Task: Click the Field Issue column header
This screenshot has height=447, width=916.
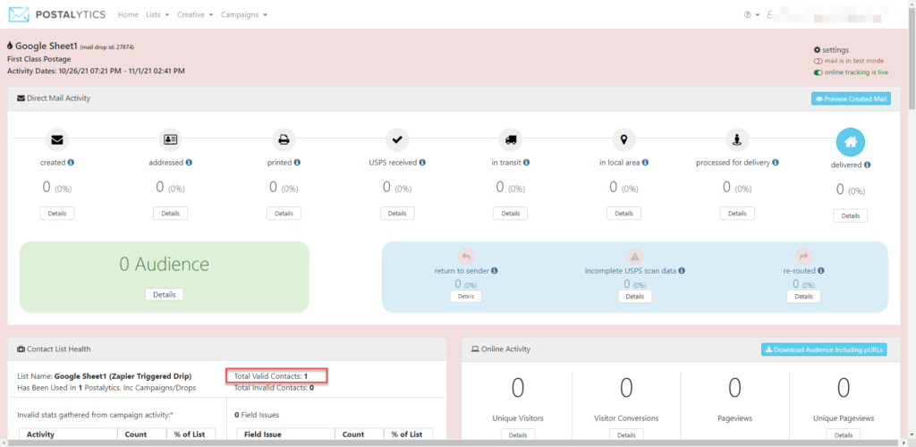Action: pos(285,434)
